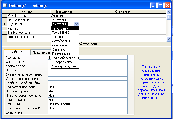
Task: Pick Денежный from the type list
Action: tap(65, 45)
